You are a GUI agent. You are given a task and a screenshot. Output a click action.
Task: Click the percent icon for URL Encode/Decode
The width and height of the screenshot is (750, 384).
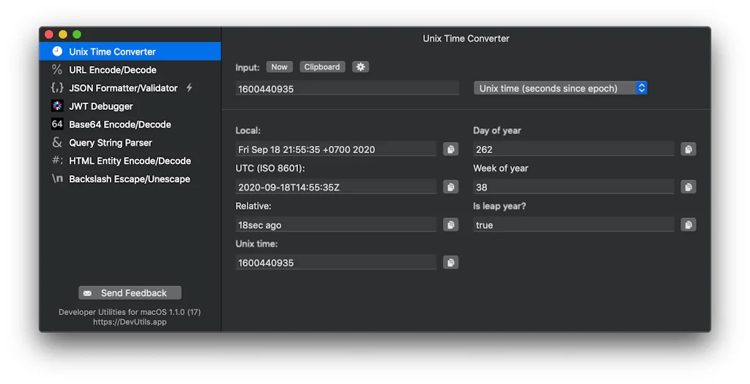point(57,70)
